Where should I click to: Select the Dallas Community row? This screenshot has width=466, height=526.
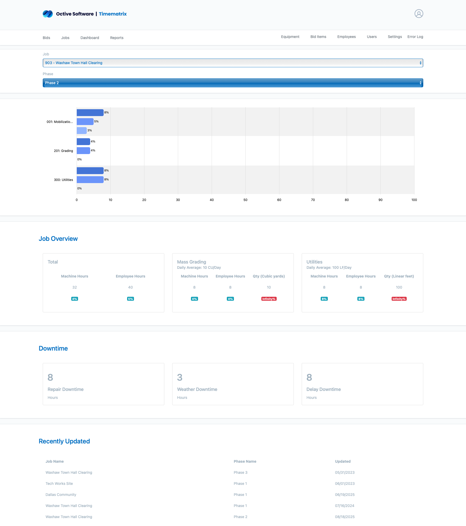(x=61, y=495)
